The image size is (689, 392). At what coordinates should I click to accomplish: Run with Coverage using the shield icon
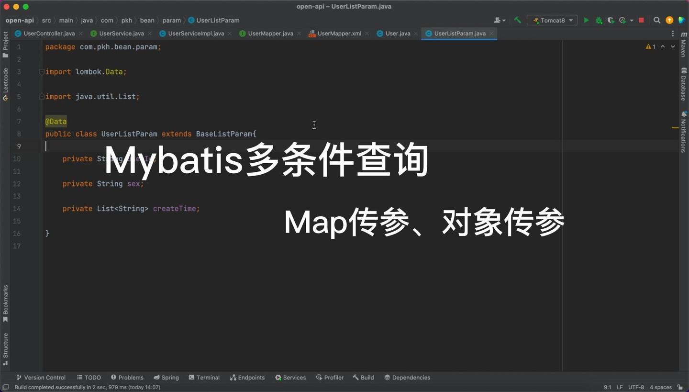pyautogui.click(x=611, y=20)
